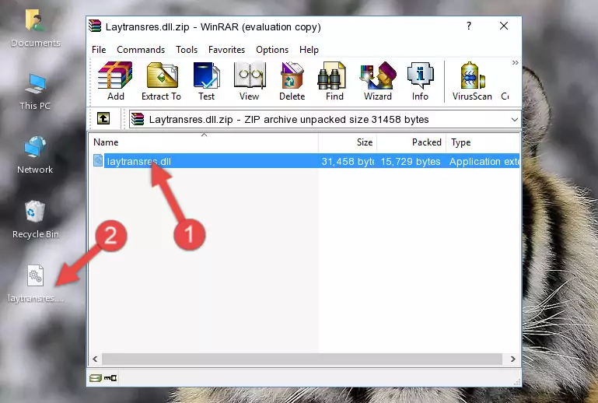Click the horizontal scrollbar track
The width and height of the screenshot is (598, 403).
pyautogui.click(x=302, y=359)
